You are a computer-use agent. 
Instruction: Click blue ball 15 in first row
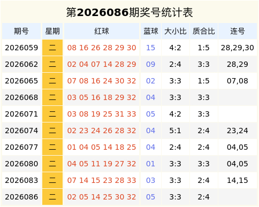[150, 48]
